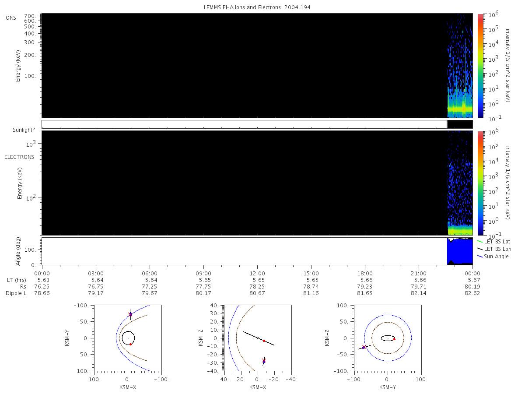525x394 pixels.
Task: Click the Dipole L value 82.14
Action: [x=419, y=293]
